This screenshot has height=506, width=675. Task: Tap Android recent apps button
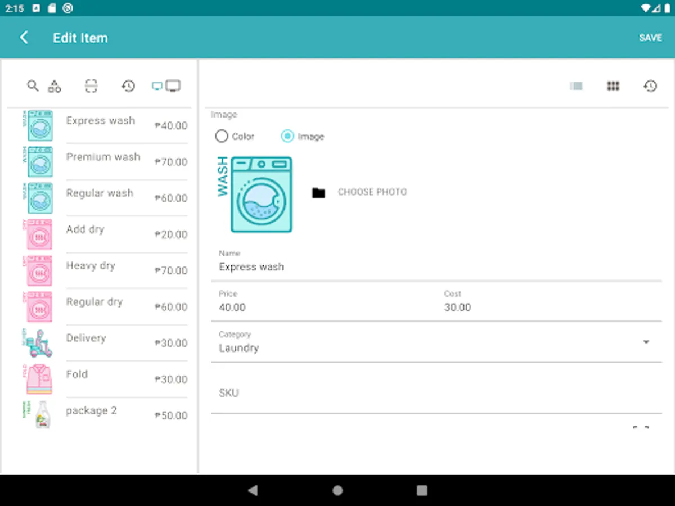422,490
